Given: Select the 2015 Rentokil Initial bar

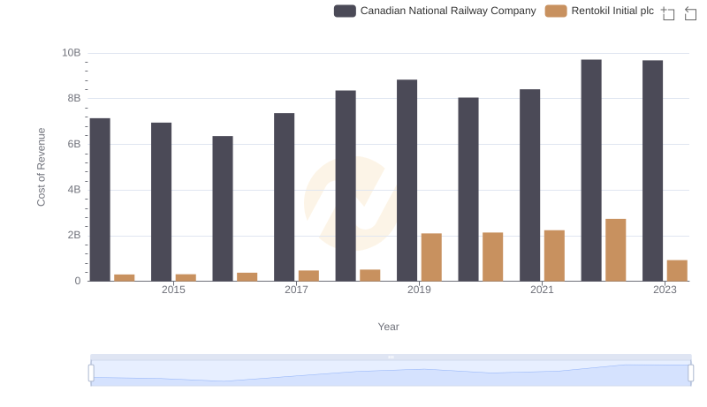Looking at the screenshot, I should pos(186,278).
